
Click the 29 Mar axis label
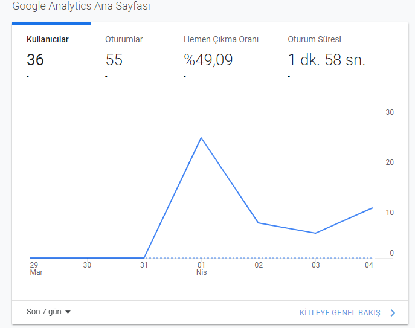point(36,268)
